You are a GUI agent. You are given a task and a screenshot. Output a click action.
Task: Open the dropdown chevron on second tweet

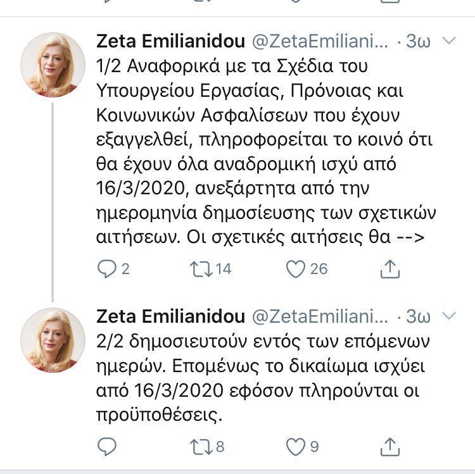(x=449, y=316)
